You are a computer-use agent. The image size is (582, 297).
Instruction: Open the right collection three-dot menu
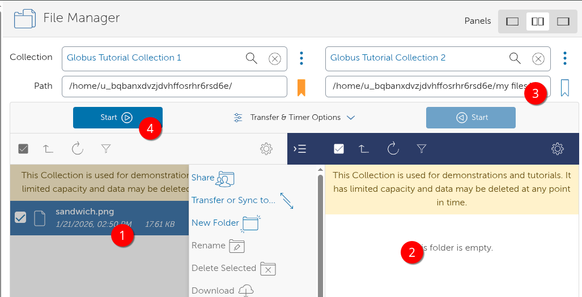click(x=564, y=58)
